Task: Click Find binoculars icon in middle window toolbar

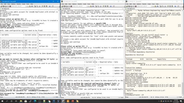Action: (93, 6)
